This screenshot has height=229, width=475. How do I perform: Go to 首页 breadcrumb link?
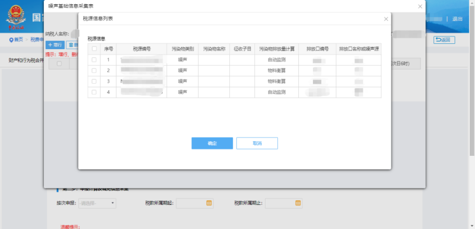pyautogui.click(x=19, y=40)
